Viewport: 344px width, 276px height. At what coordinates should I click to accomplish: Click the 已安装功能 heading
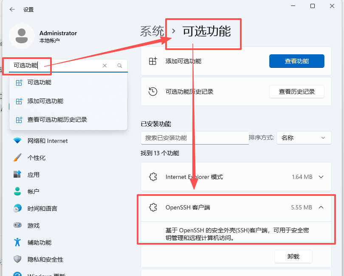(x=156, y=124)
